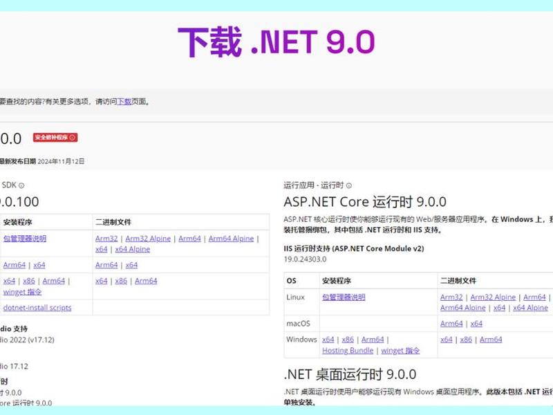Open the 下载 link in the top notice
Image resolution: width=553 pixels, height=415 pixels.
pyautogui.click(x=124, y=102)
